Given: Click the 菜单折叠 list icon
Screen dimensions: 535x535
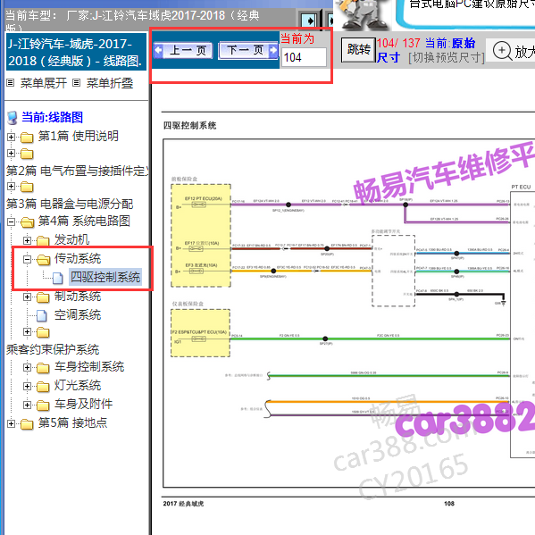Looking at the screenshot, I should pos(77,82).
